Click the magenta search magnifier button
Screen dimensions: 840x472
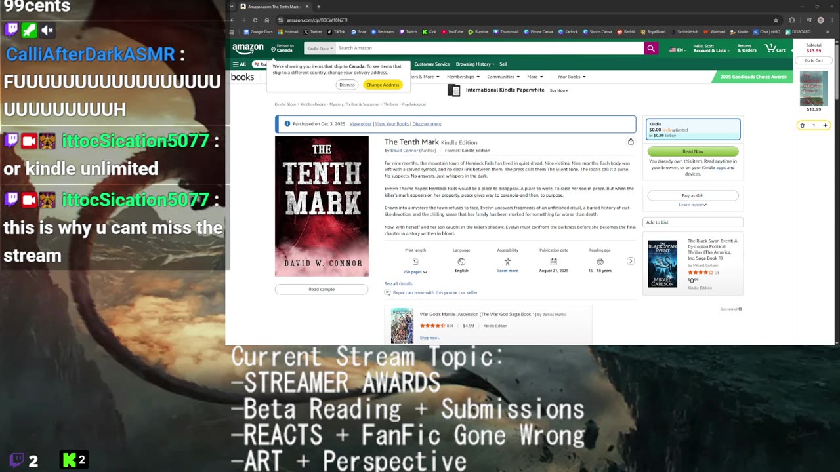pos(650,48)
